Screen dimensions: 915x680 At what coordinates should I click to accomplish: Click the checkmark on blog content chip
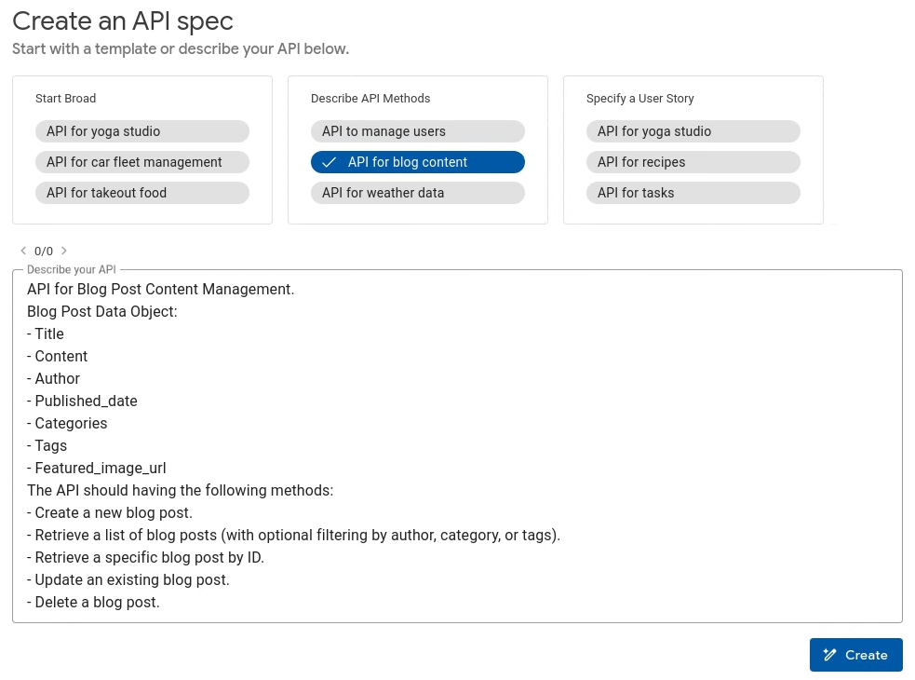pyautogui.click(x=330, y=162)
